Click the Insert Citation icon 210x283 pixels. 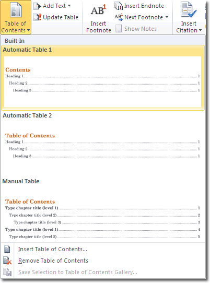coord(189,10)
